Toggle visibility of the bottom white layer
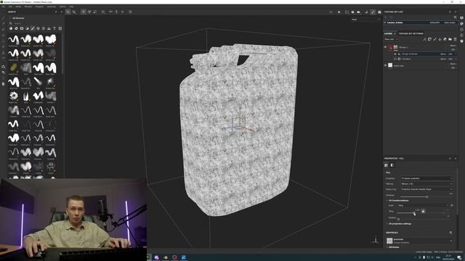 coord(385,65)
